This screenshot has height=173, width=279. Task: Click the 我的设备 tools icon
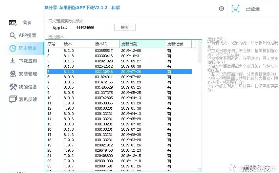pyautogui.click(x=13, y=87)
